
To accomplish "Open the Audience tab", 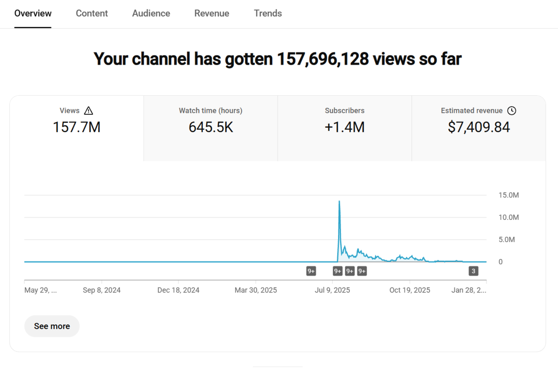I will coord(151,13).
